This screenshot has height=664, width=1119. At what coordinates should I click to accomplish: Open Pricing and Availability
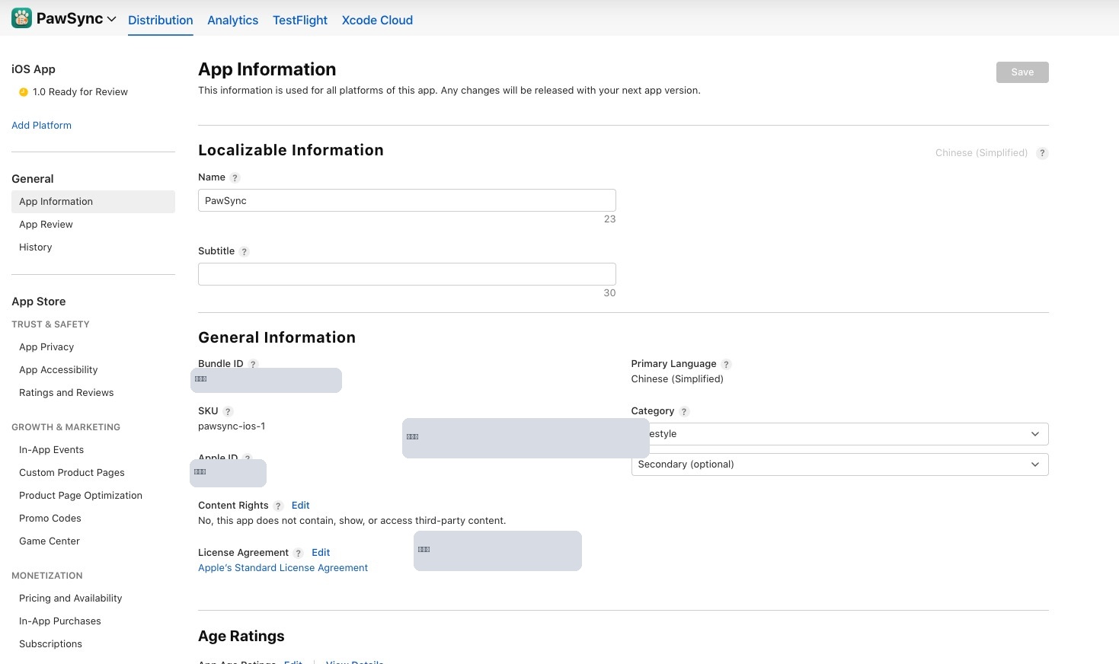coord(71,599)
